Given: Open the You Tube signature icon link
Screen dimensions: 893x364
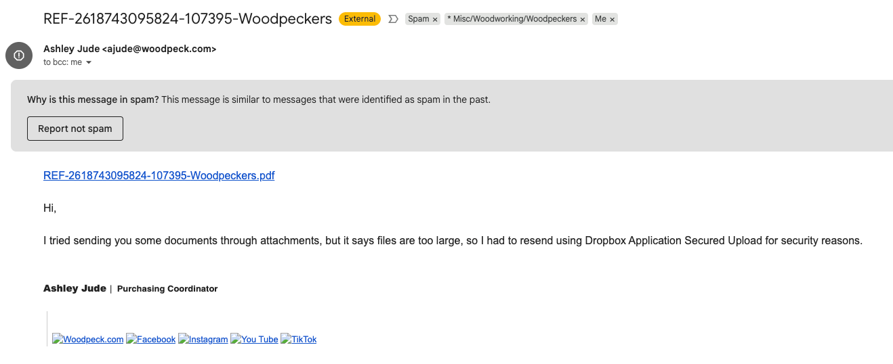Looking at the screenshot, I should 255,339.
